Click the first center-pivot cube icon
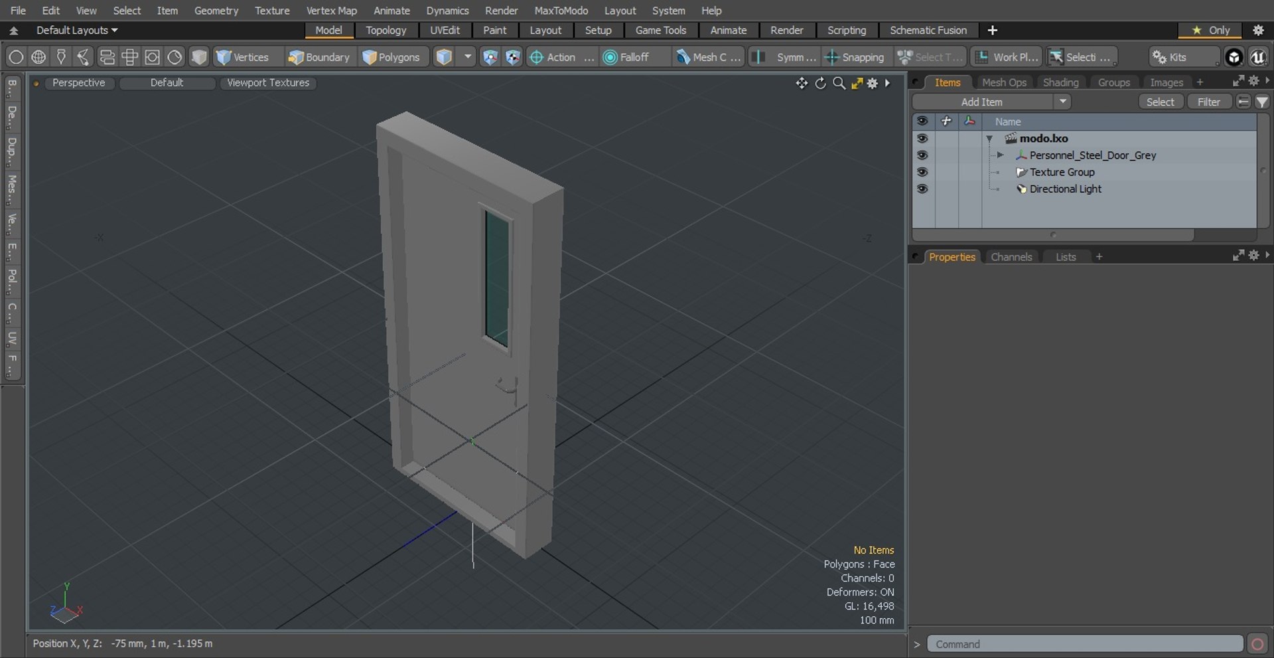The height and width of the screenshot is (658, 1274). [490, 57]
